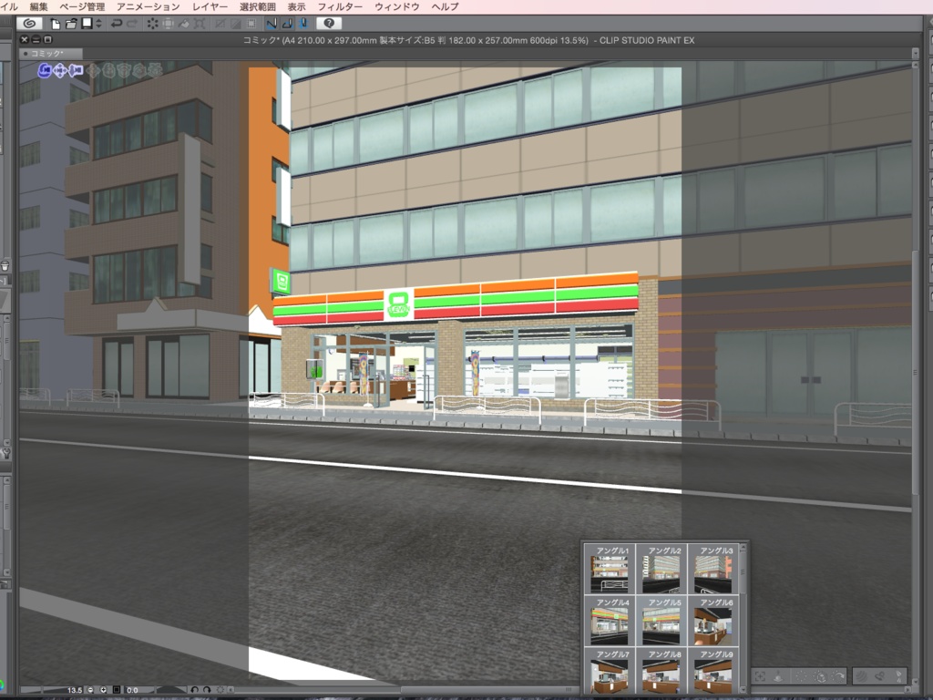Viewport: 933px width, 700px height.
Task: Click the 3D launcher camera angle icon
Action: (x=879, y=676)
